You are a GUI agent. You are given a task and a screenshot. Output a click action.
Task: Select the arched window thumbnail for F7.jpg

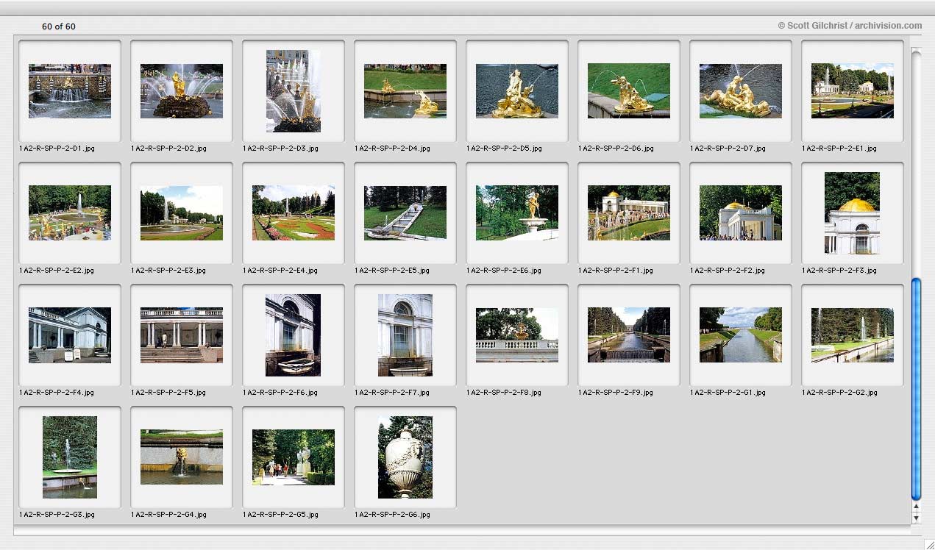pos(405,335)
